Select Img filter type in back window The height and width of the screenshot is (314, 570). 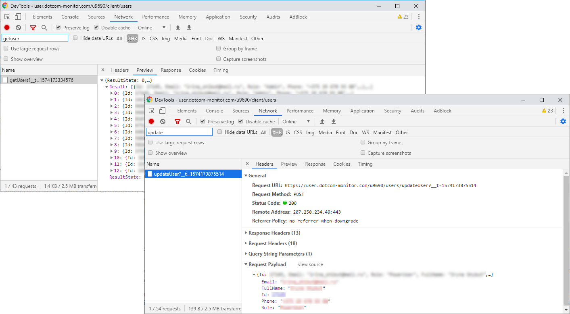tap(166, 38)
